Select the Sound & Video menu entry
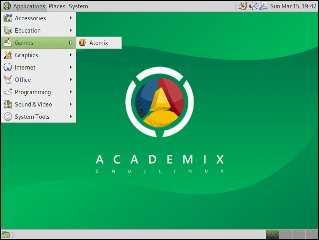Viewport: 319px width, 240px height. (x=38, y=105)
